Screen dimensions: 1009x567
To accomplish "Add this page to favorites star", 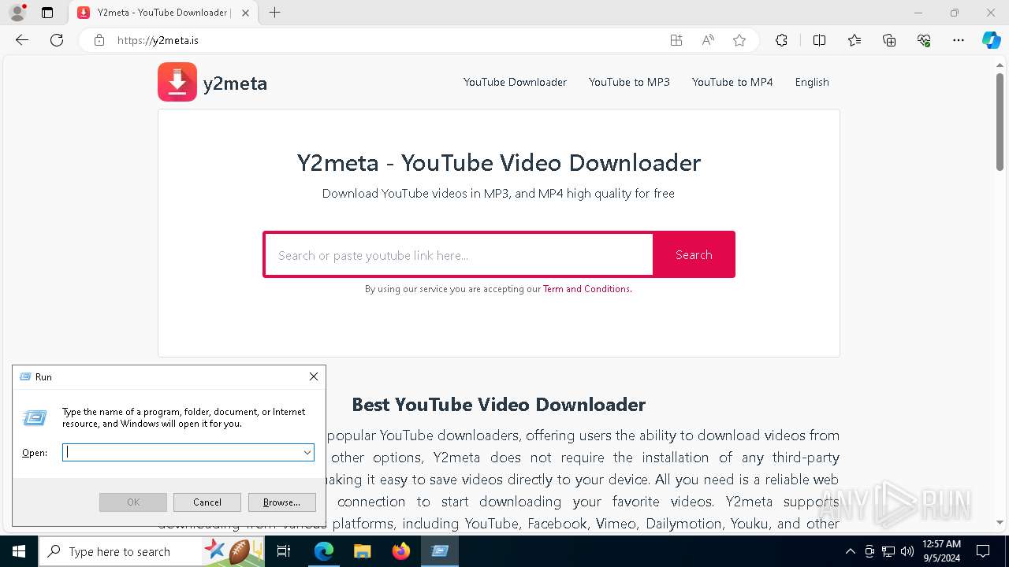I will pyautogui.click(x=739, y=40).
